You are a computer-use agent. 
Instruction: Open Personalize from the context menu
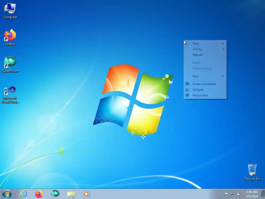point(205,95)
